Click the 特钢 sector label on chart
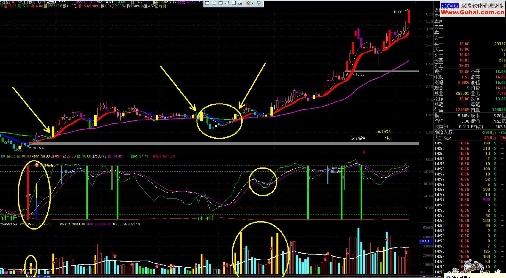 click(x=389, y=138)
